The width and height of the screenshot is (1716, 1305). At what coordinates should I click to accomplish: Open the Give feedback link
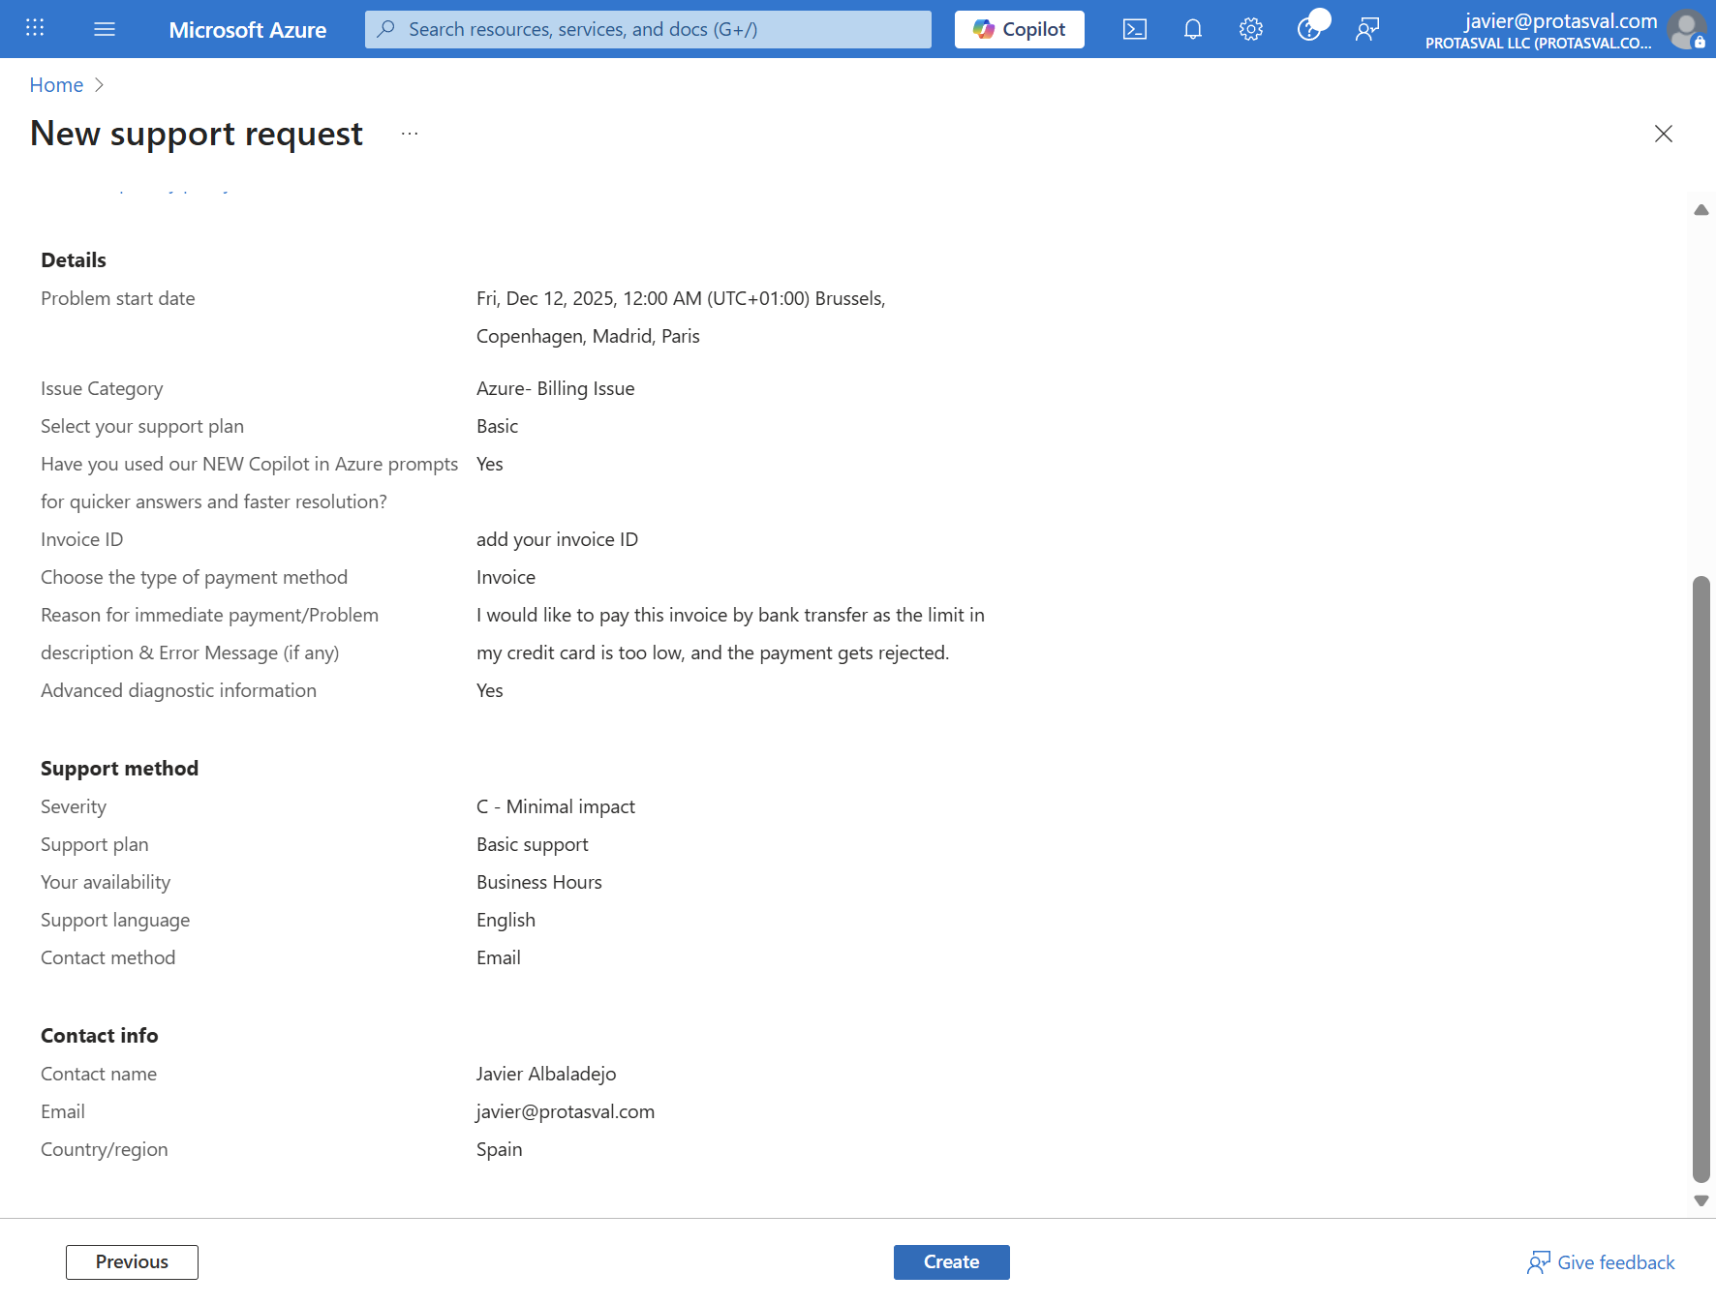point(1602,1262)
